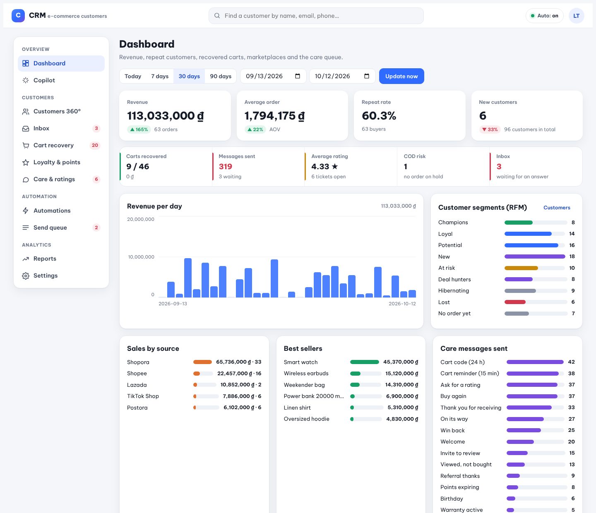Screen dimensions: 596x513
Task: Select the 30 days range
Action: 189,76
